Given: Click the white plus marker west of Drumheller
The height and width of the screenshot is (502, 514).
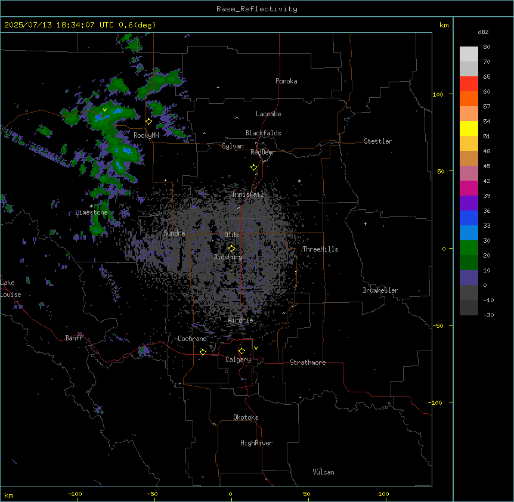Looking at the screenshot, I should (365, 224).
